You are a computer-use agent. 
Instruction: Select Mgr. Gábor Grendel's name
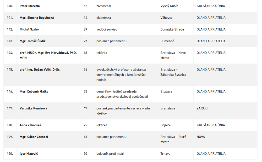(x=34, y=137)
